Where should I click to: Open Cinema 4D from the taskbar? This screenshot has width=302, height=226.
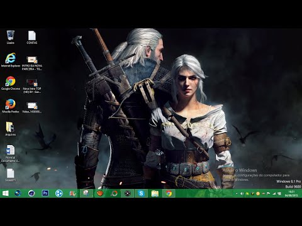(x=31, y=193)
